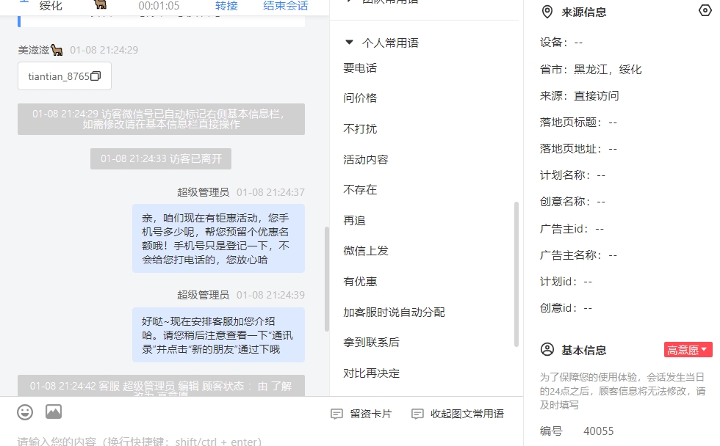Screen dimensions: 720x446
Task: Select the 加客服时说自动分配 quick phrase
Action: (x=394, y=312)
